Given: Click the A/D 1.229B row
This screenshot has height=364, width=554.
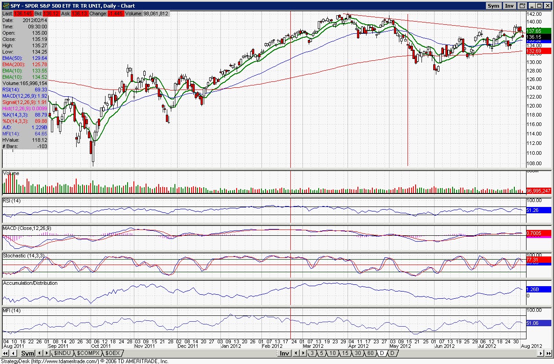Looking at the screenshot, I should [25, 127].
